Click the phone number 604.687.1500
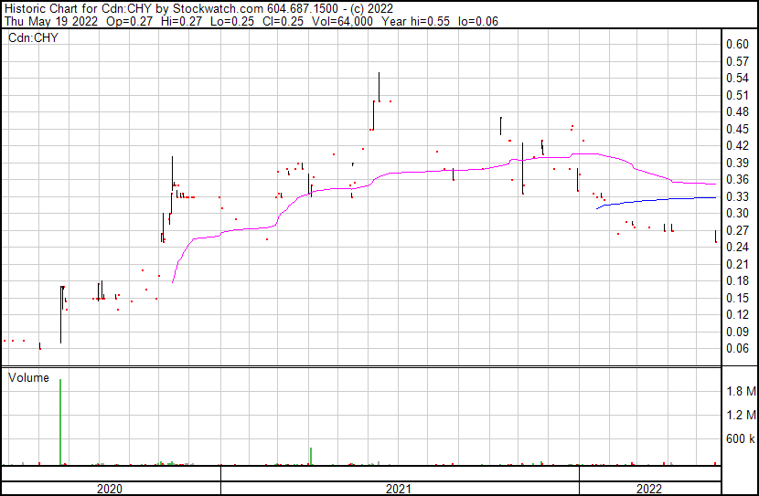Viewport: 759px width, 496px height. (303, 9)
